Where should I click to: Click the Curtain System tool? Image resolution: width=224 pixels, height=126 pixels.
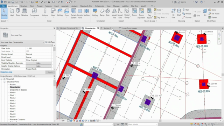coord(73,13)
